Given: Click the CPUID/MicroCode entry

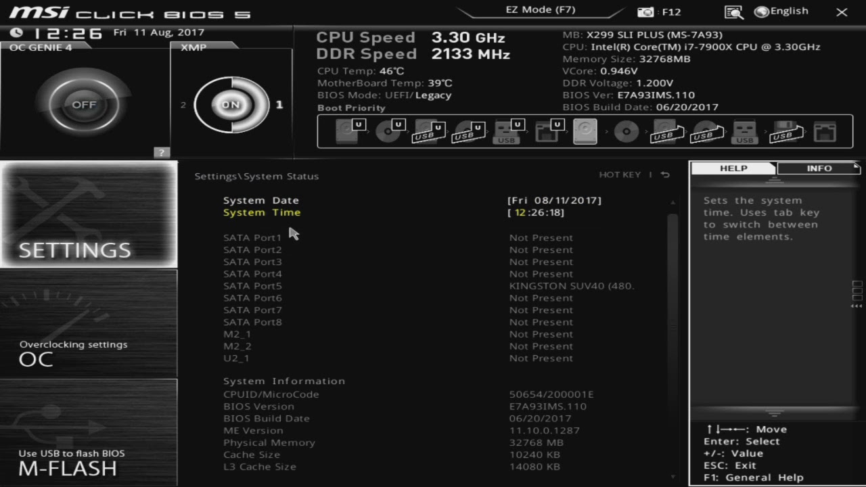Looking at the screenshot, I should click(271, 394).
